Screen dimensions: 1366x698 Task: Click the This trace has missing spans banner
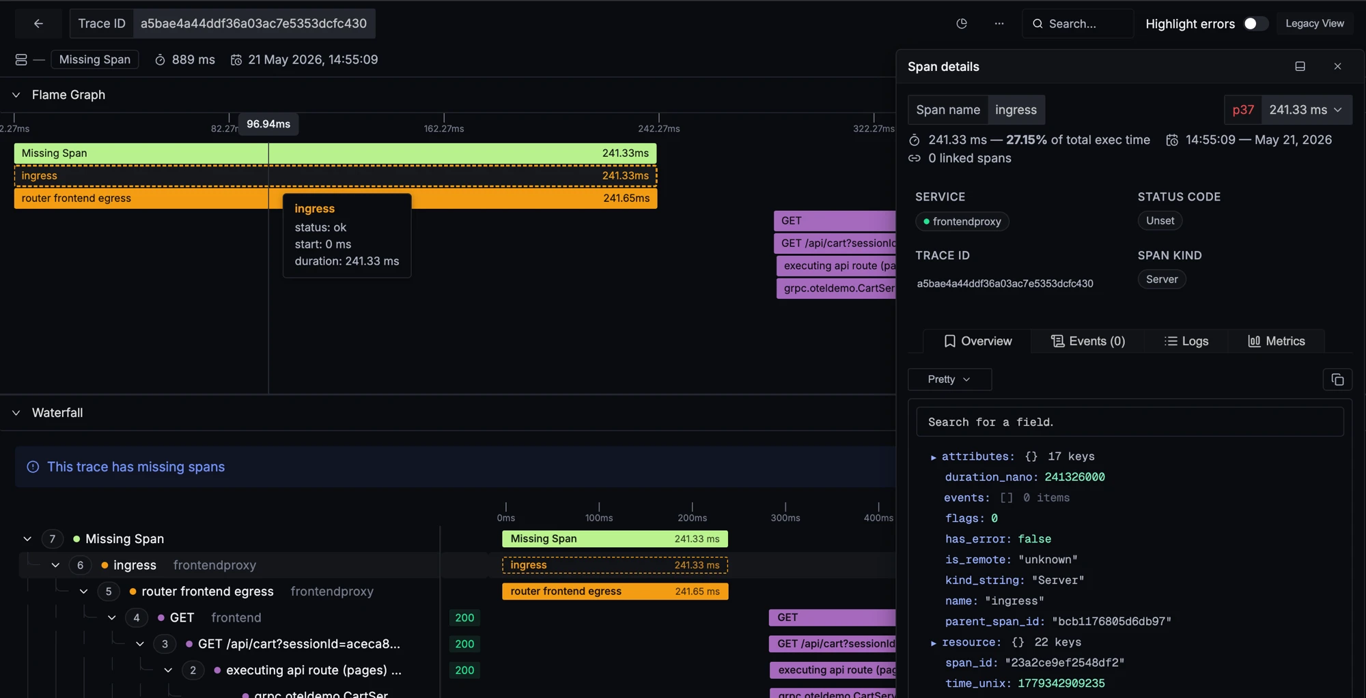(455, 467)
